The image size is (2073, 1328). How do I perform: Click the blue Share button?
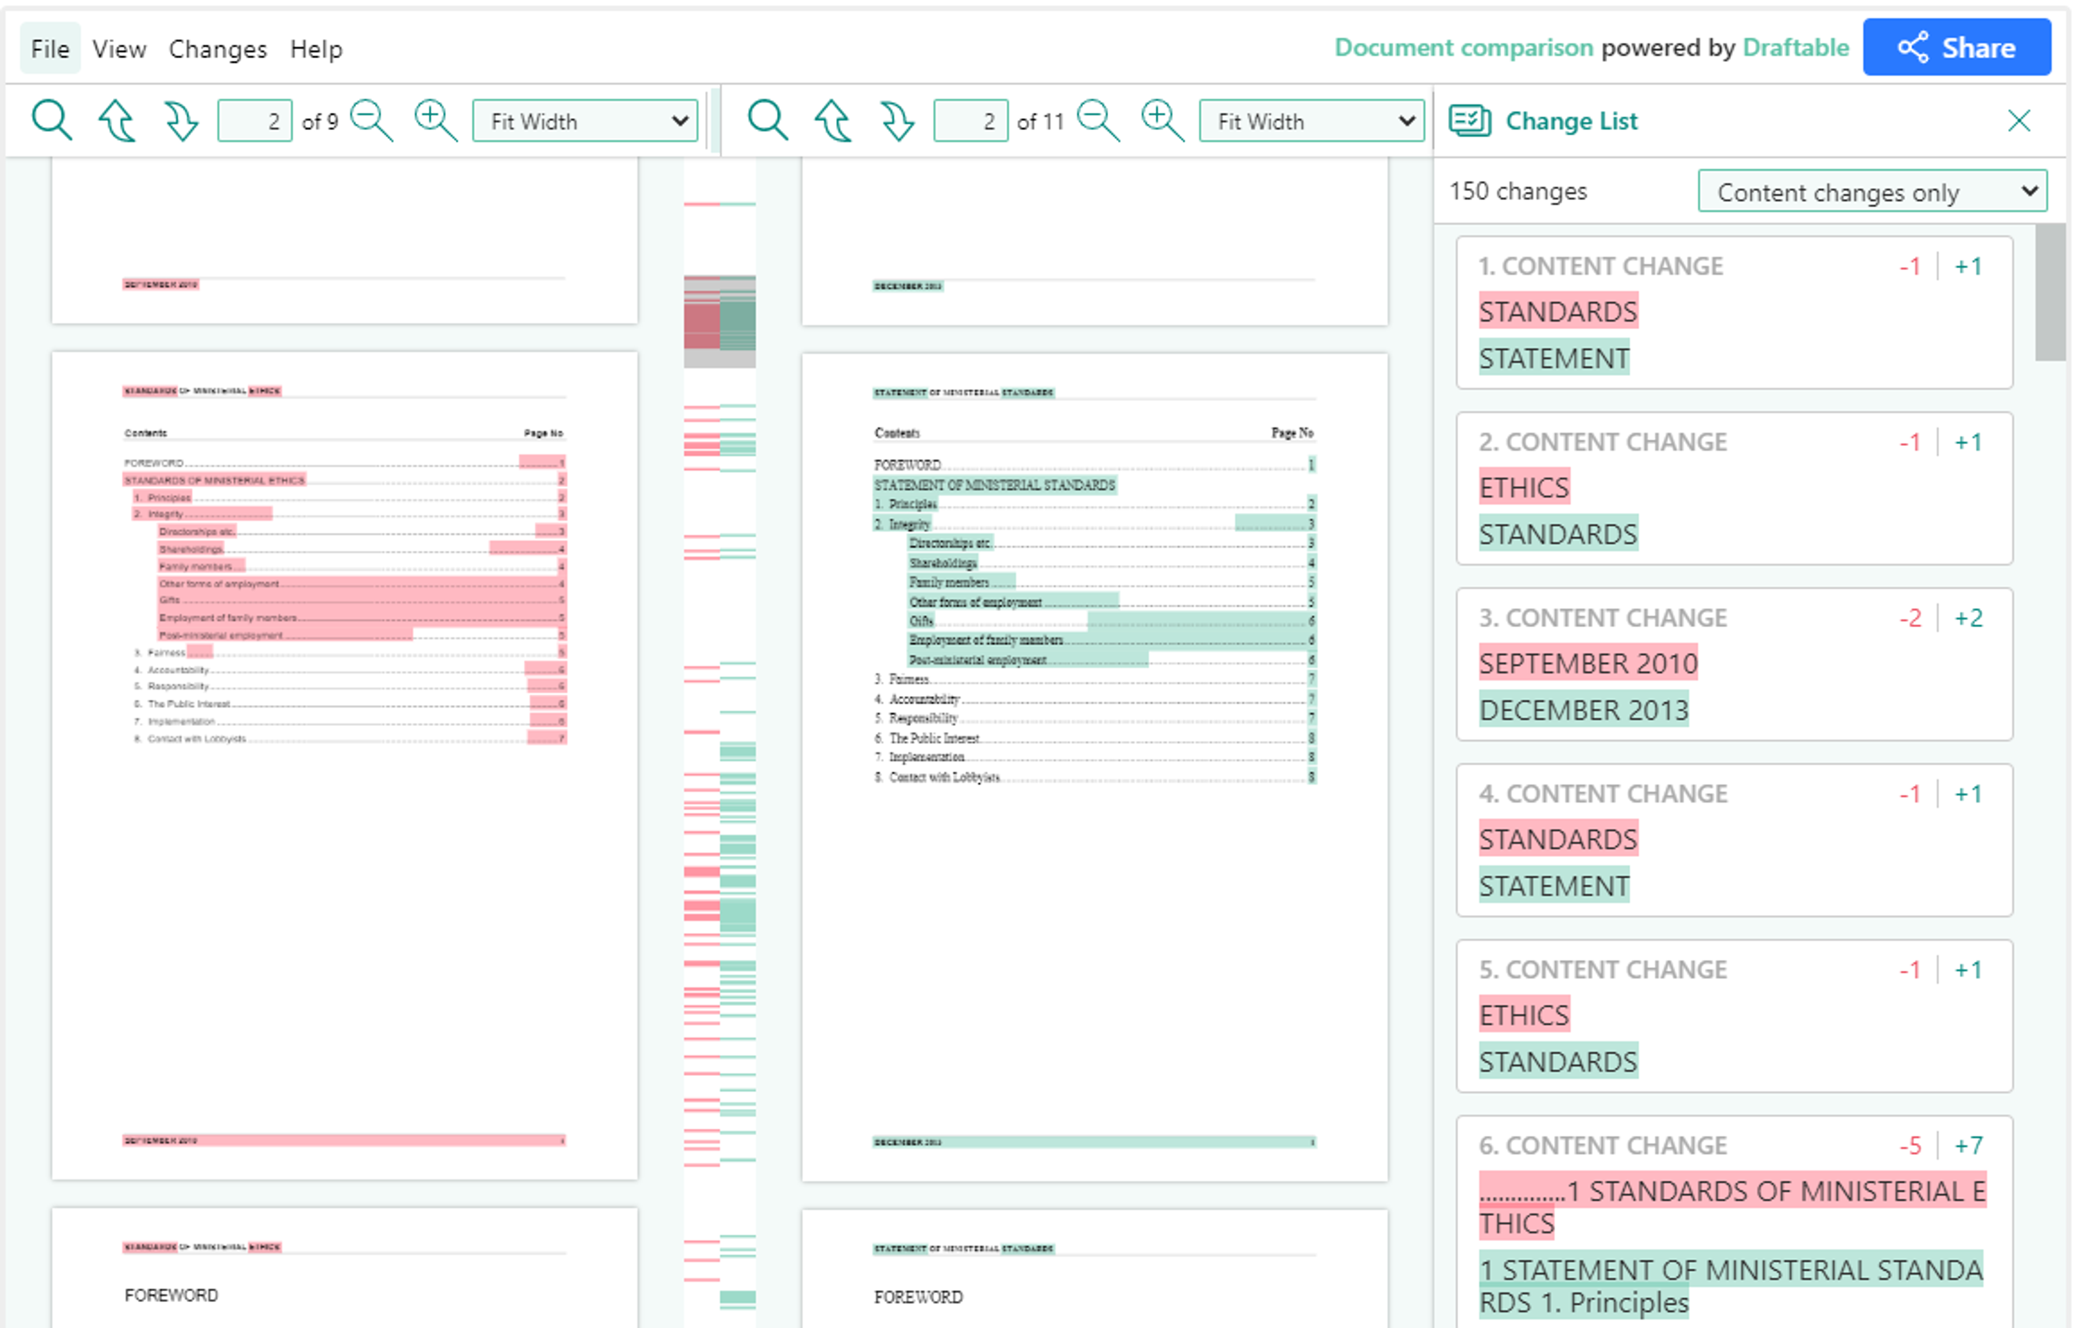[x=1956, y=48]
